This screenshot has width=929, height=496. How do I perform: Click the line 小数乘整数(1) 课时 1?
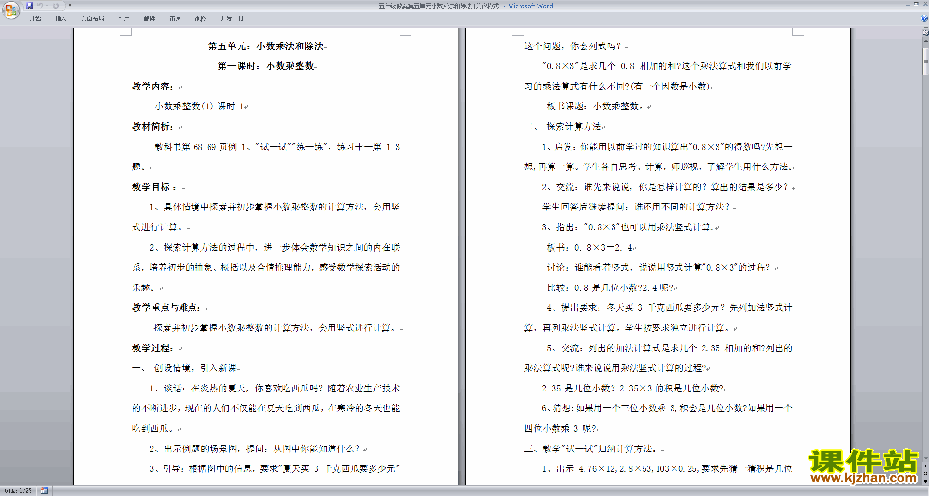(199, 106)
